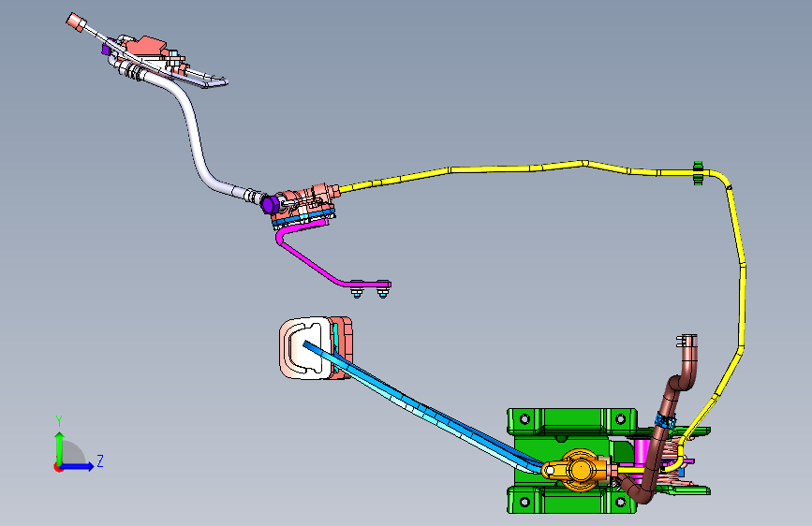Select the bottom-left hole of the green base
The height and width of the screenshot is (526, 812).
[524, 502]
